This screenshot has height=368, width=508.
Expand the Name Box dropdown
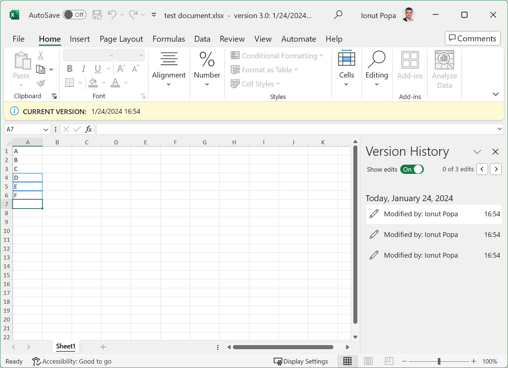[x=46, y=130]
